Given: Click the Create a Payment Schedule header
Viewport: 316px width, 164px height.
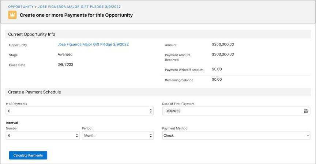Looking at the screenshot, I should pos(158,92).
